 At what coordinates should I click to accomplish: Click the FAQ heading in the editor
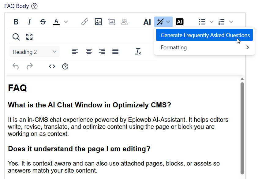17,88
